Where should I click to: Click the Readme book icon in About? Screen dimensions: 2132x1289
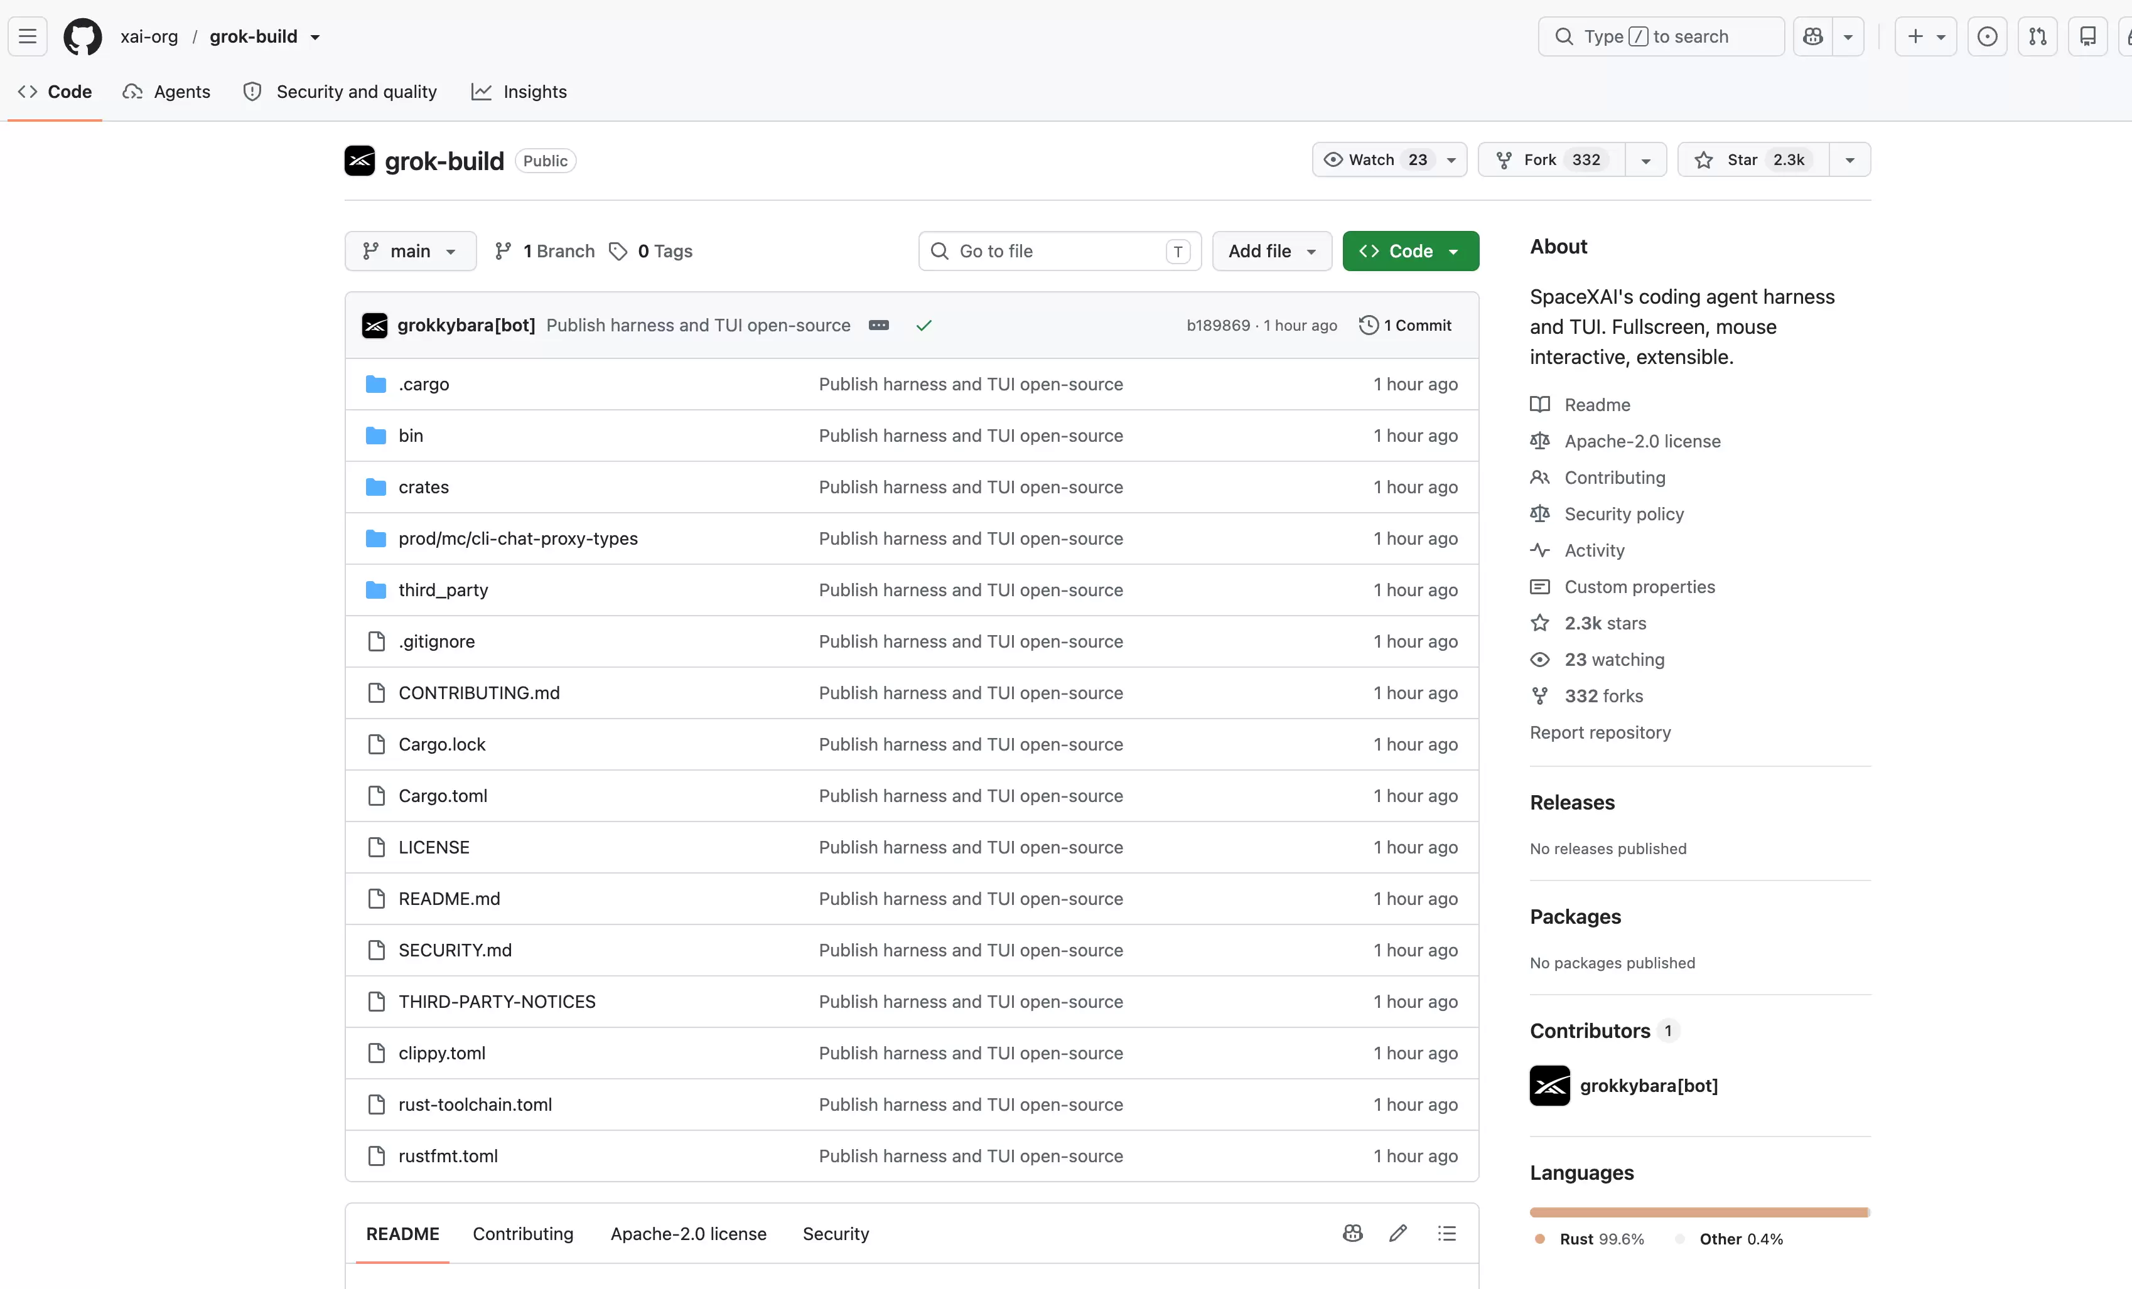pos(1540,405)
